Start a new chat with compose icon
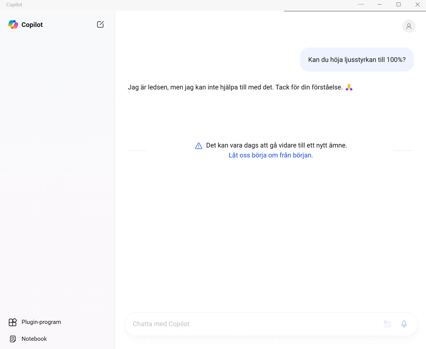The height and width of the screenshot is (349, 426). (x=101, y=24)
